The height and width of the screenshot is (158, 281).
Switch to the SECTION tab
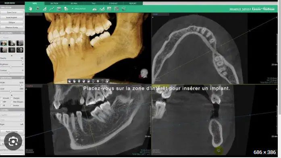click(54, 3)
